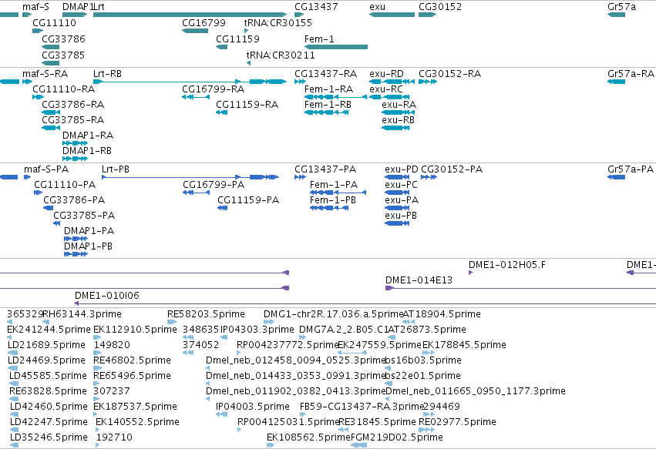This screenshot has width=656, height=449.
Task: Select the Lrt-RB transcript
Action: (190, 82)
